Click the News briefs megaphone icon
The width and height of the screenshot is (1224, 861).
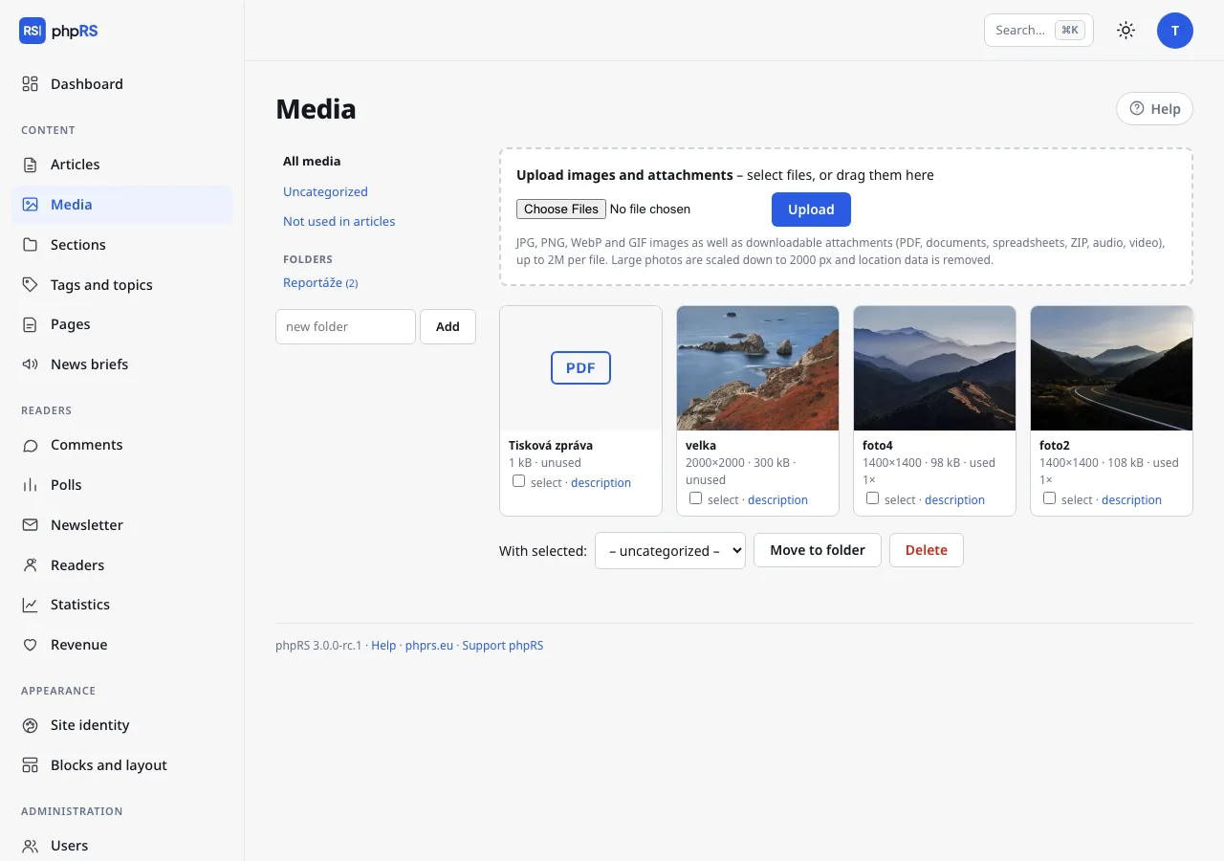pyautogui.click(x=31, y=364)
